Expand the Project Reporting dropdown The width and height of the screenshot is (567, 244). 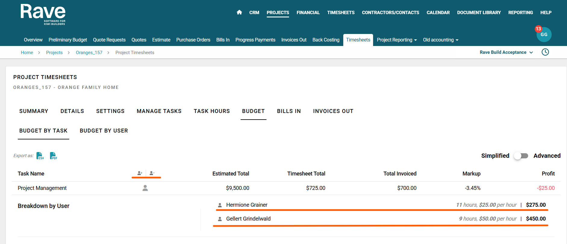(x=397, y=40)
